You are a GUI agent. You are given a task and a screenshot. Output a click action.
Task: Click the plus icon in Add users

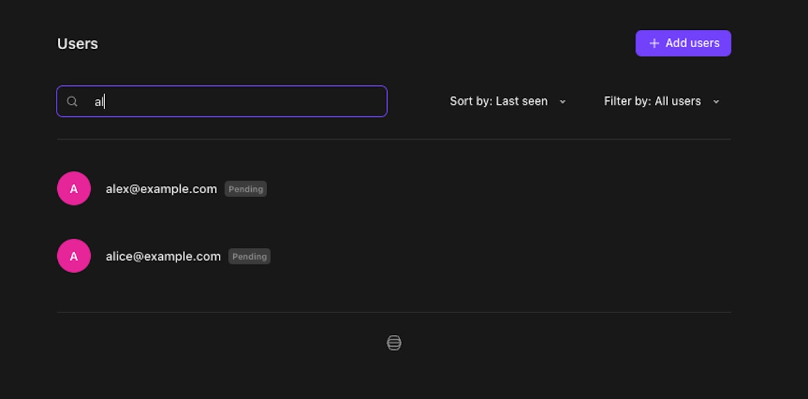click(654, 44)
